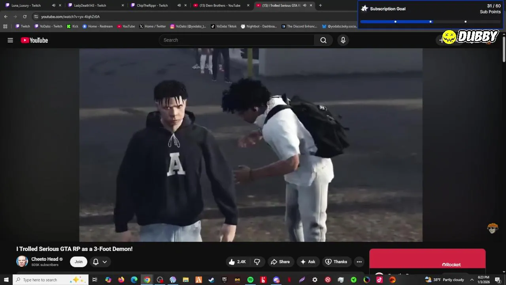Open Microsoft Edge from the taskbar
Screen dimensions: 506x285
[x=134, y=280]
